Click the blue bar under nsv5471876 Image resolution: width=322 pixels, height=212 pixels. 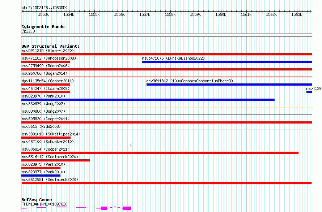pyautogui.click(x=227, y=62)
